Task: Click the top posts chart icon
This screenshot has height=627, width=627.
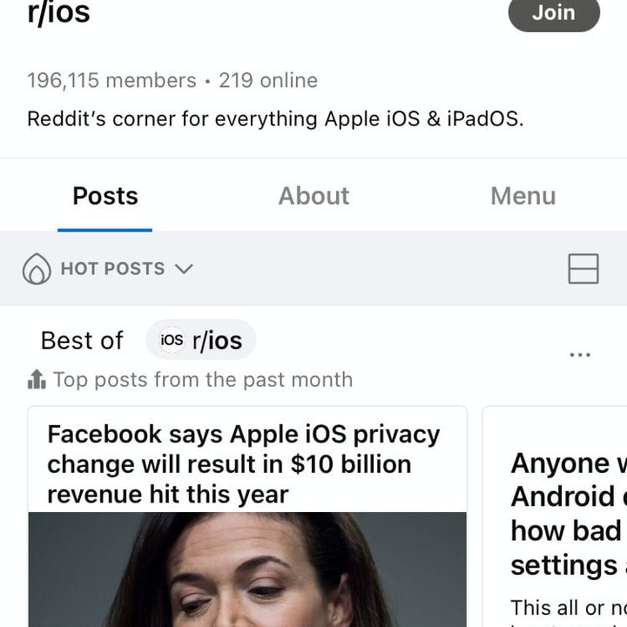Action: click(x=37, y=380)
